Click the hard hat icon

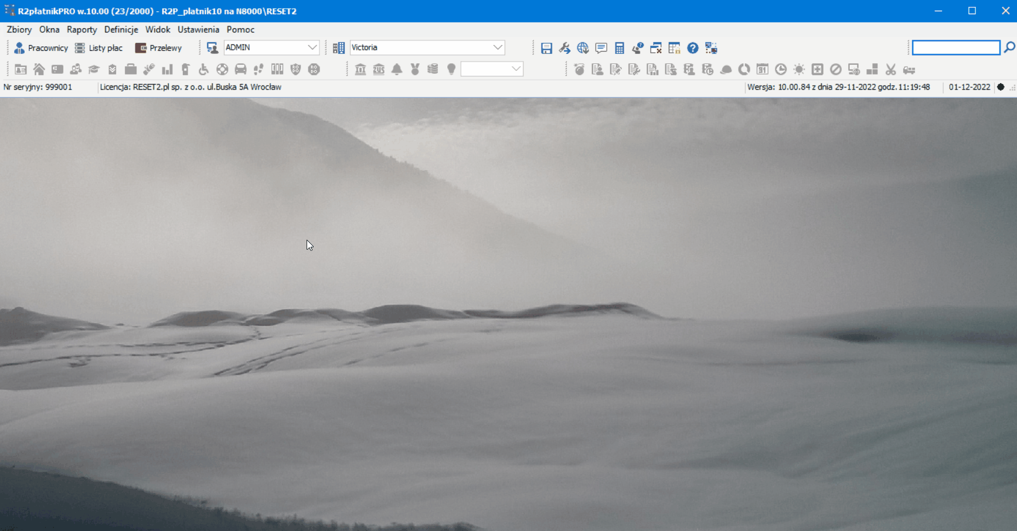(x=726, y=70)
